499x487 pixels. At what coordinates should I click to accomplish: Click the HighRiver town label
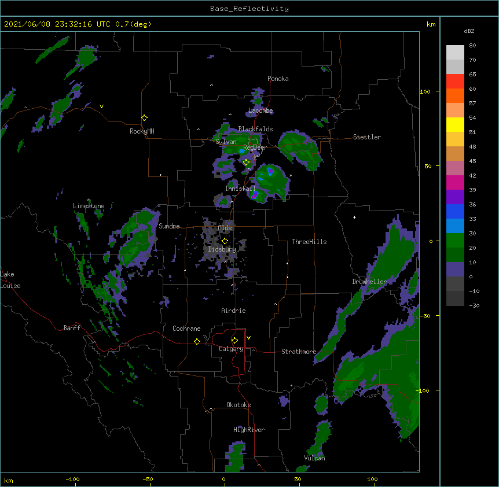249,430
